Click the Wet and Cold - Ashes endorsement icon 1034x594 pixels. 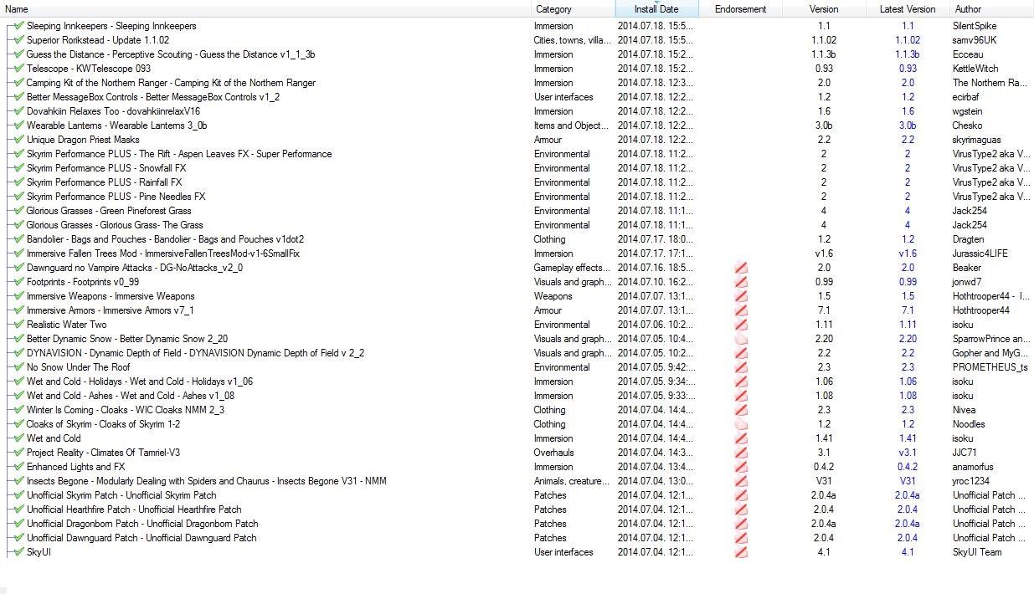[x=740, y=396]
